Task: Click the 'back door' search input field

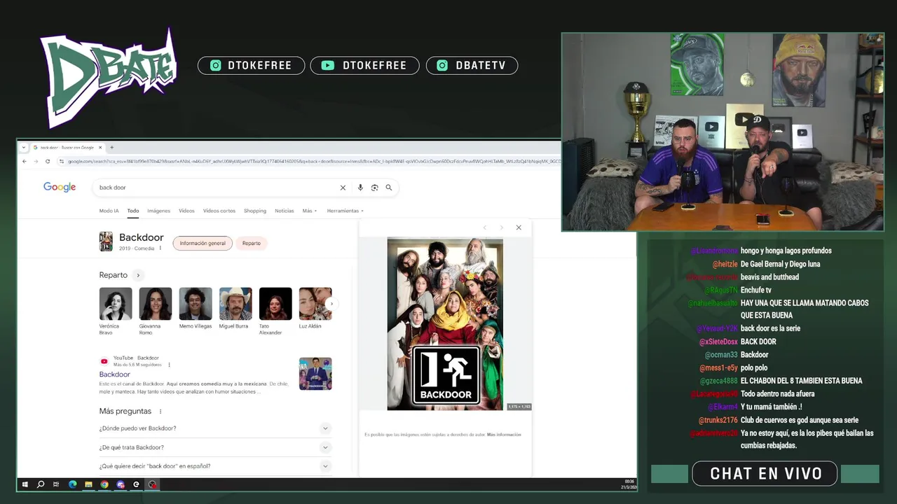Action: 217,188
